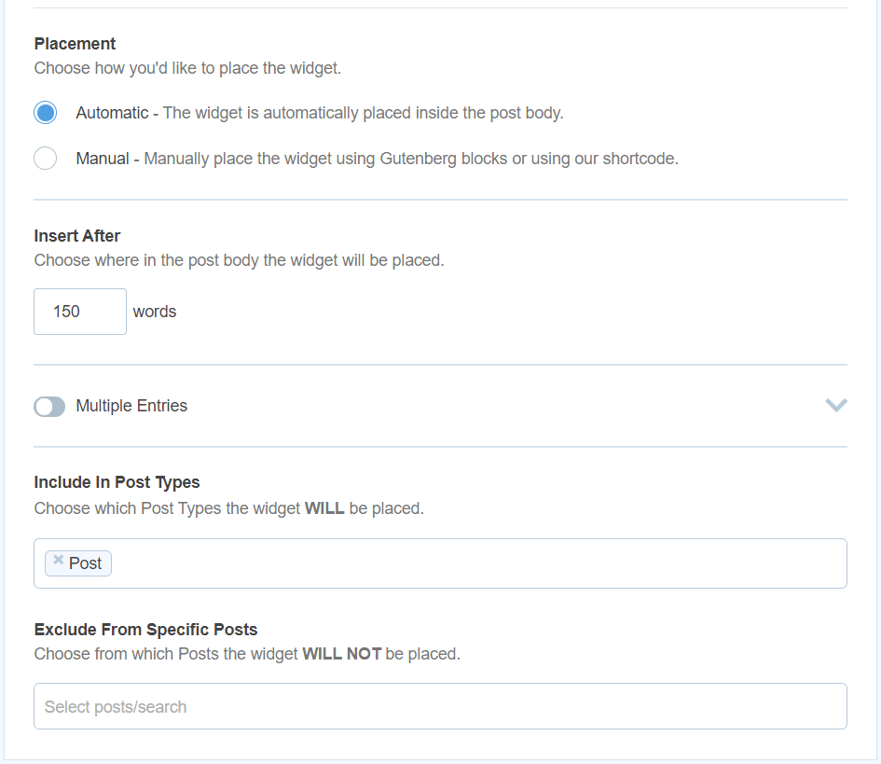The width and height of the screenshot is (881, 764).
Task: Click the "Multiple Entries" label text
Action: click(x=131, y=406)
